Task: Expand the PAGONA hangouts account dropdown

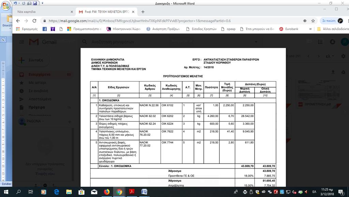Action: [x=43, y=121]
